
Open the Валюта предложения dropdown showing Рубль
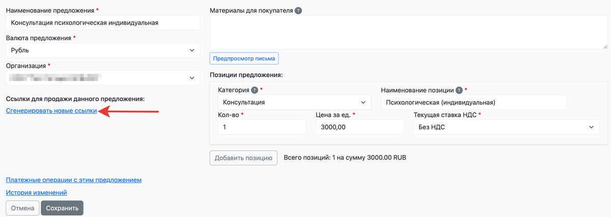tap(103, 50)
